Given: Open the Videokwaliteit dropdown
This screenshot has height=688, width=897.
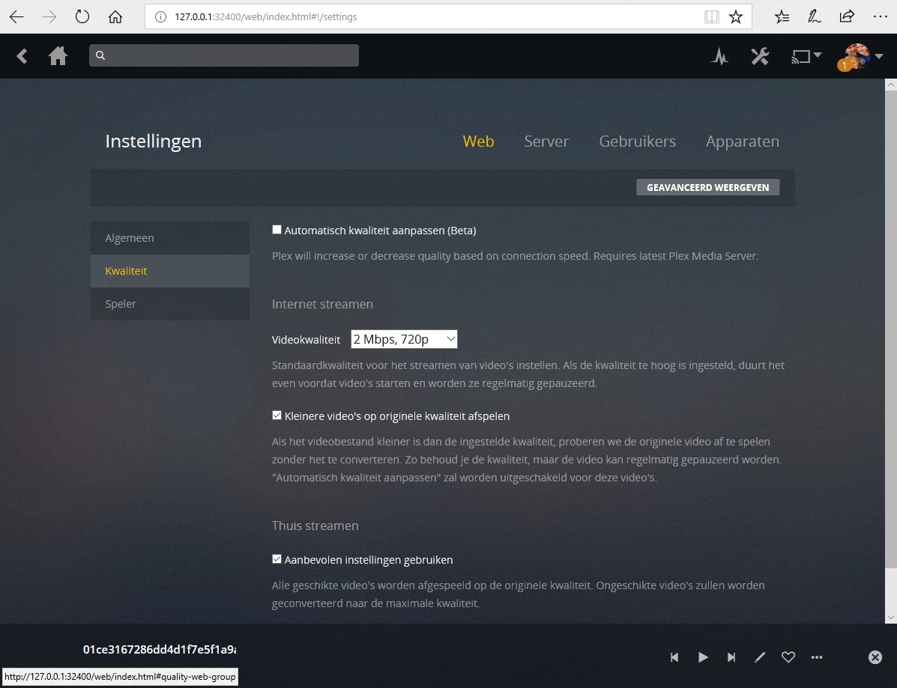Looking at the screenshot, I should click(x=404, y=338).
